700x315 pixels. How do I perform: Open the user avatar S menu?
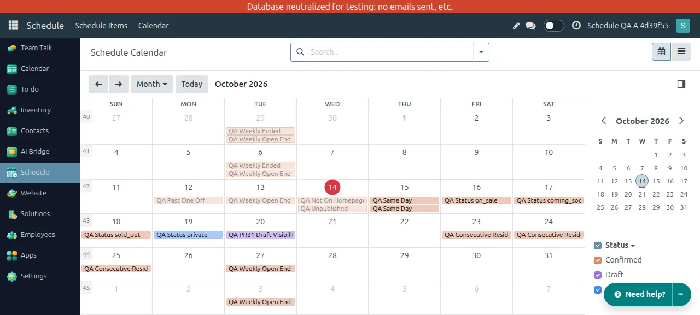point(682,26)
